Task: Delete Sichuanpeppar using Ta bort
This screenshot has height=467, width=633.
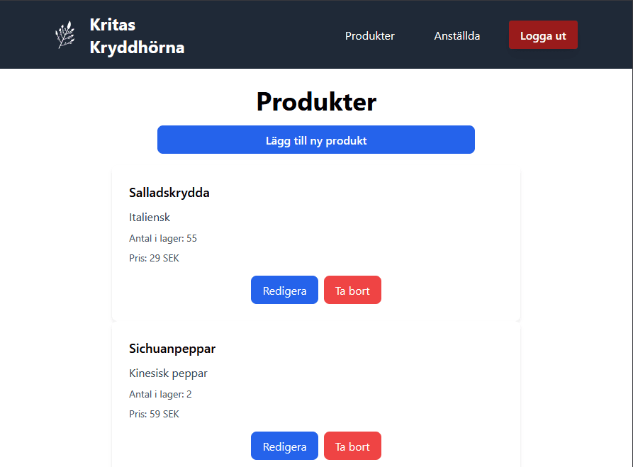Action: [352, 446]
